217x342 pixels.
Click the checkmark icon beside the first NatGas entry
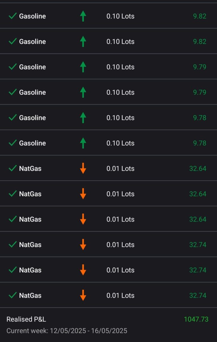12,168
